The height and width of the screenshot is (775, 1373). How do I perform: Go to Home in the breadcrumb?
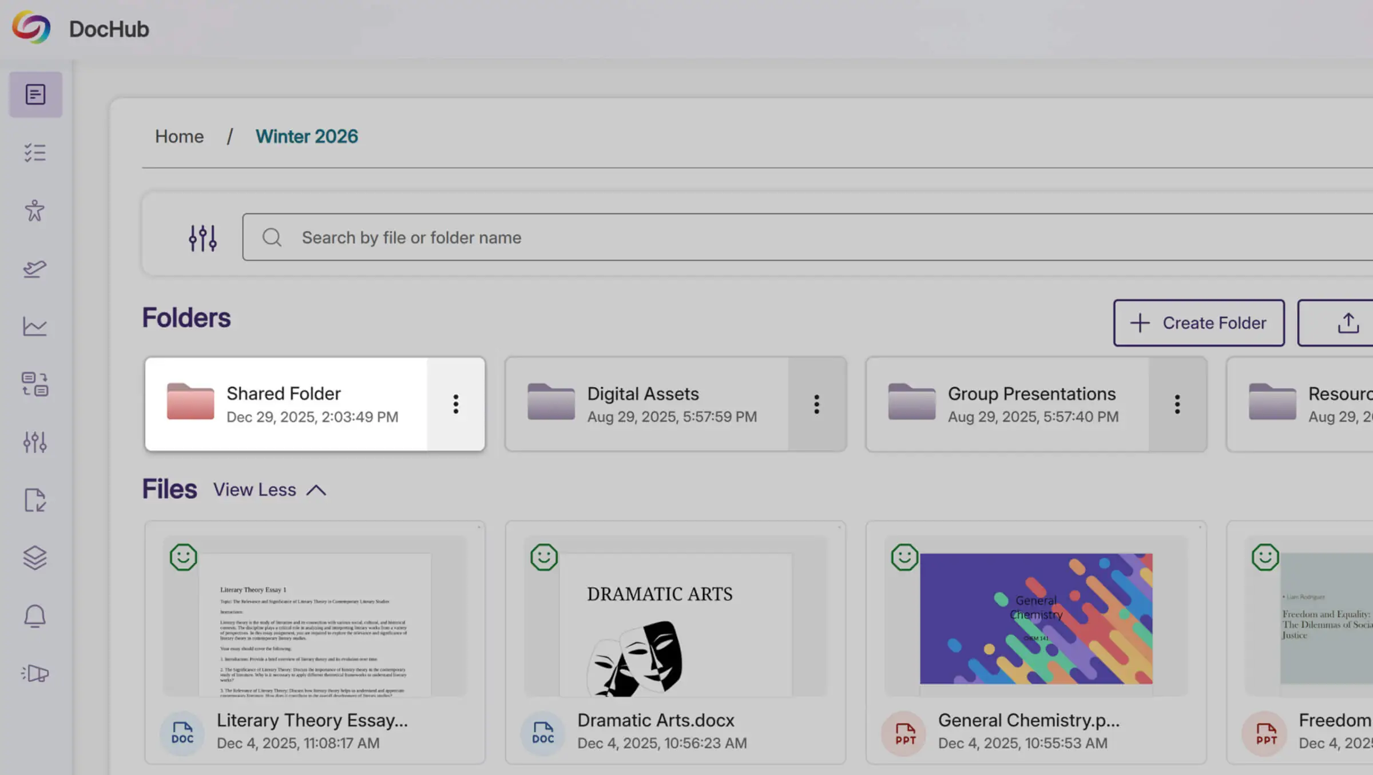[179, 137]
